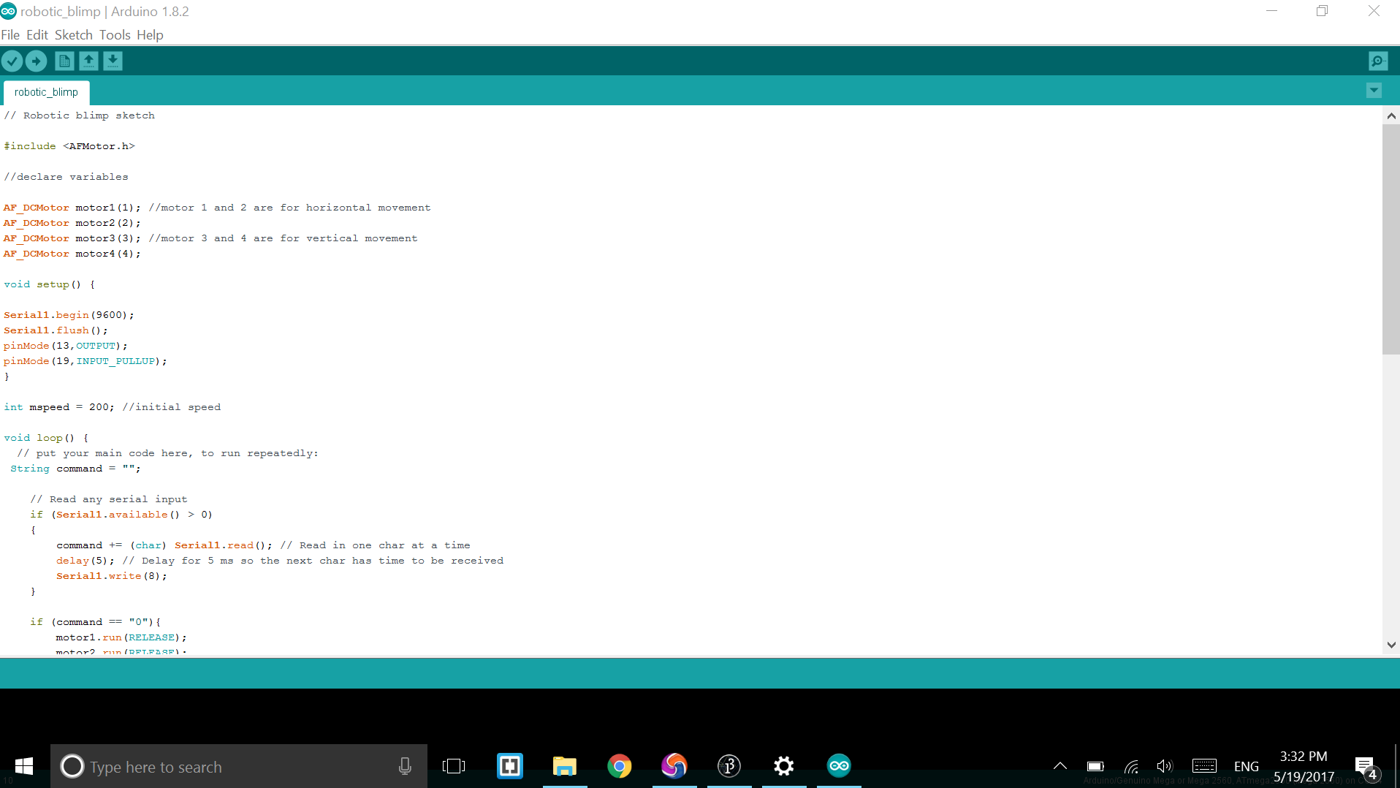Open the Serial Monitor icon
Screen dimensions: 1400x788
1378,61
